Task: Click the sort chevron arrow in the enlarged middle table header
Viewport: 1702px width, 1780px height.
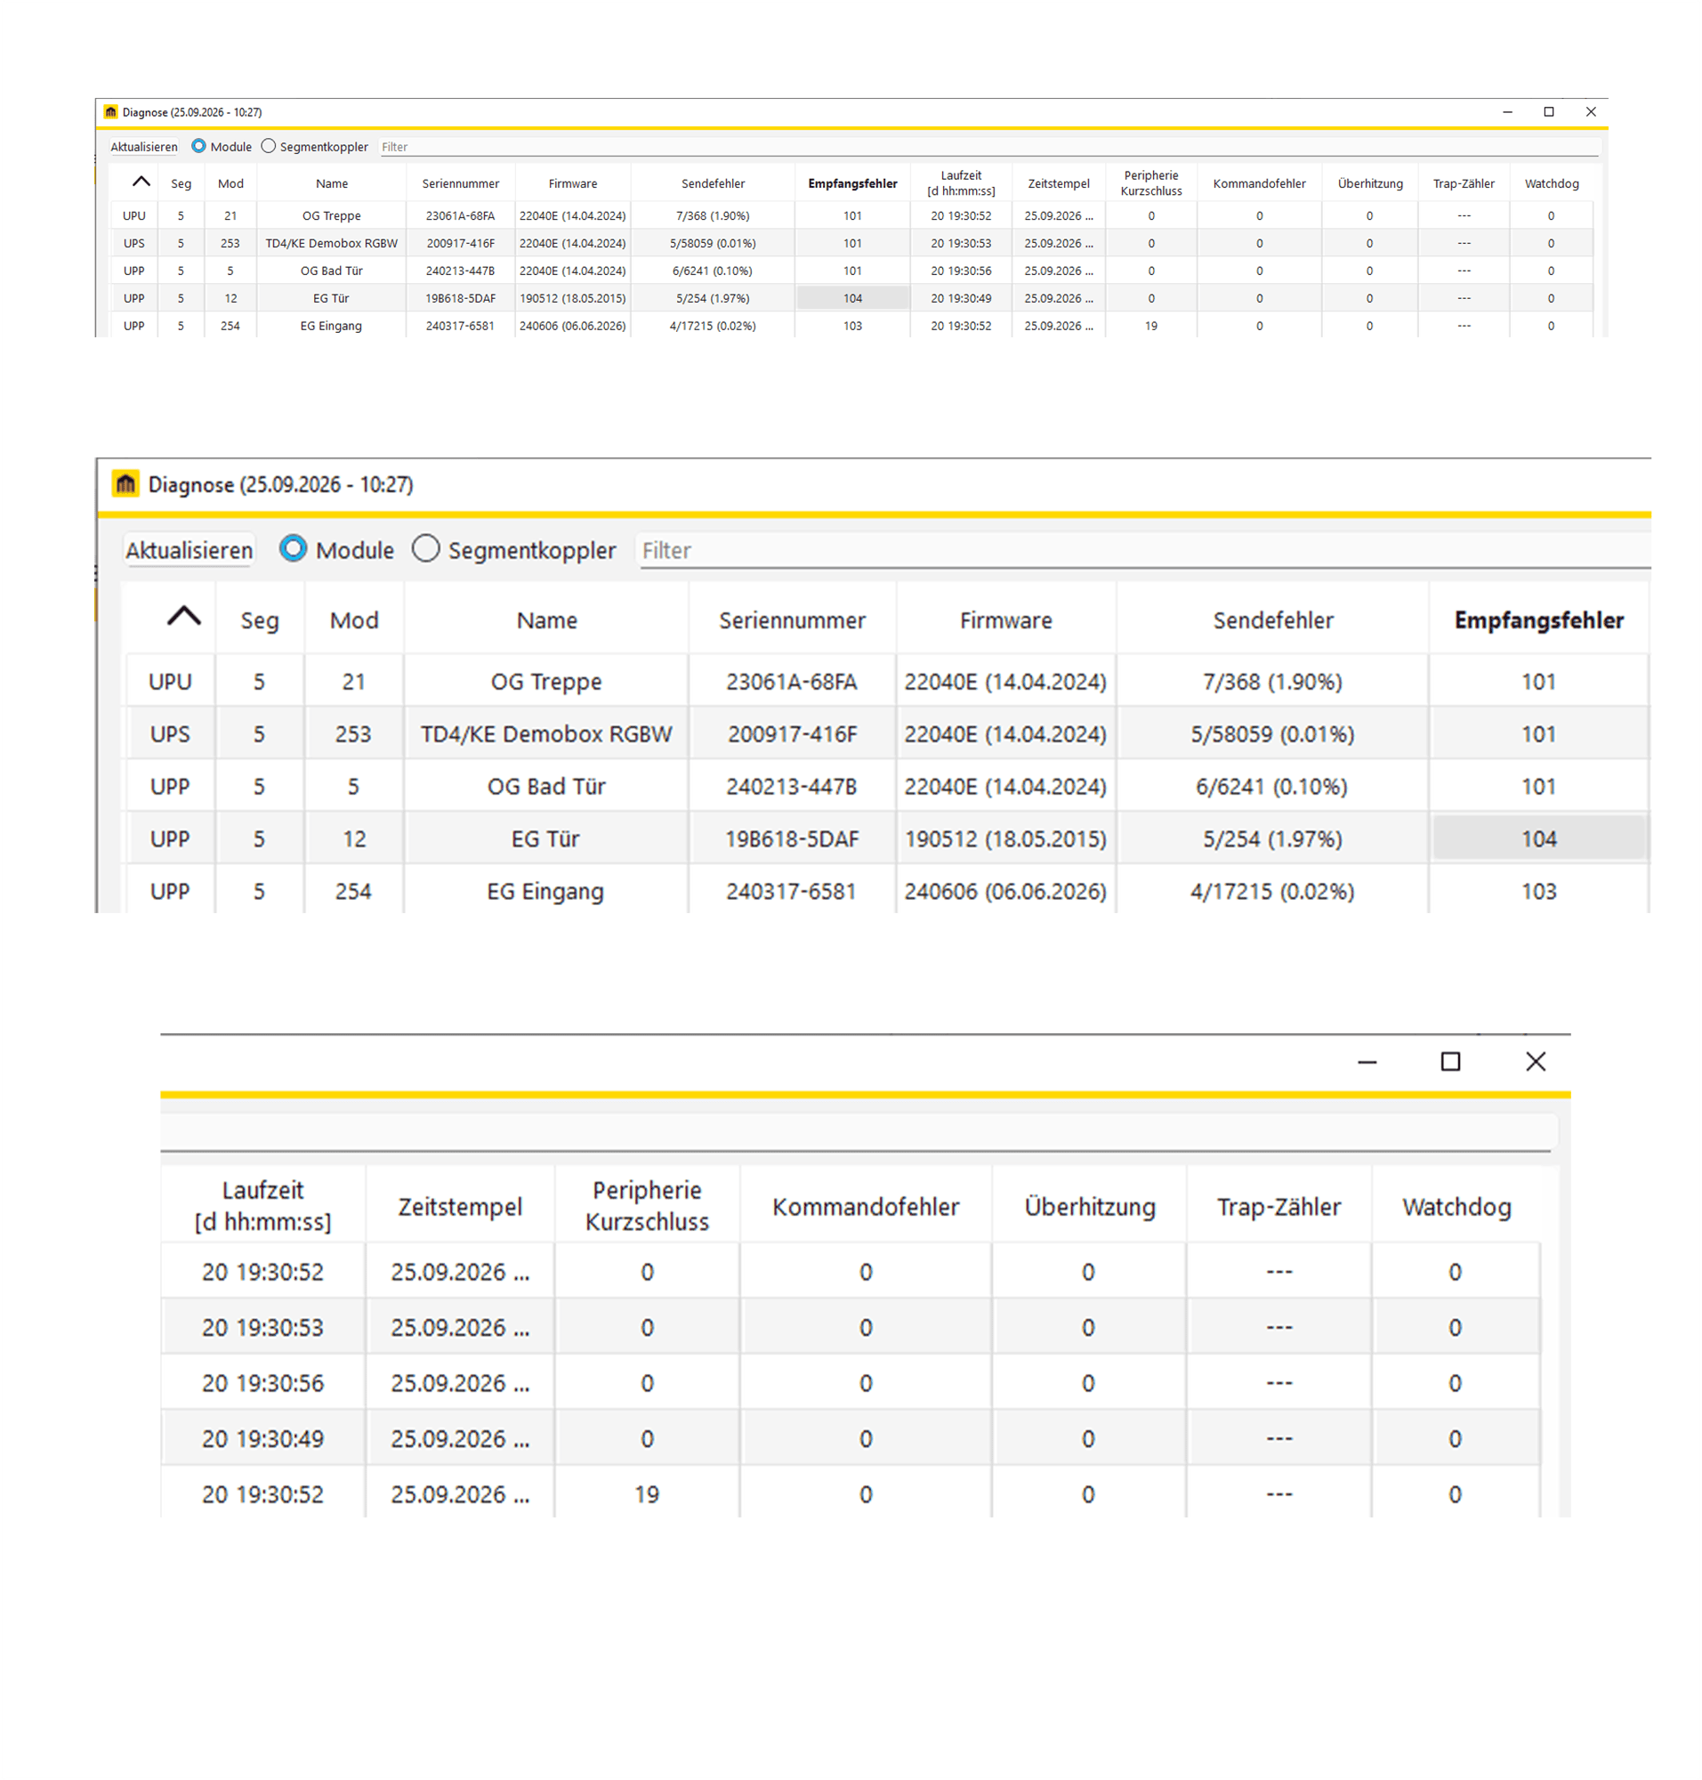Action: 183,617
